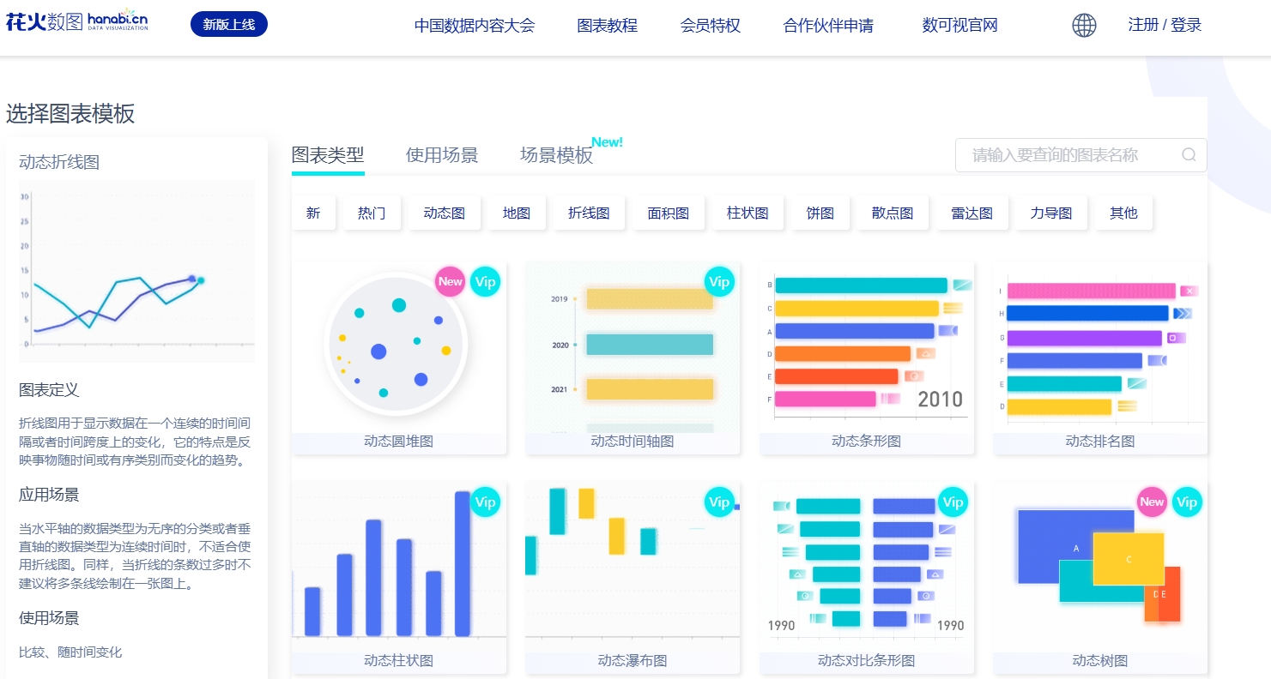The height and width of the screenshot is (679, 1271).
Task: Click the search magnifier icon
Action: point(1189,155)
